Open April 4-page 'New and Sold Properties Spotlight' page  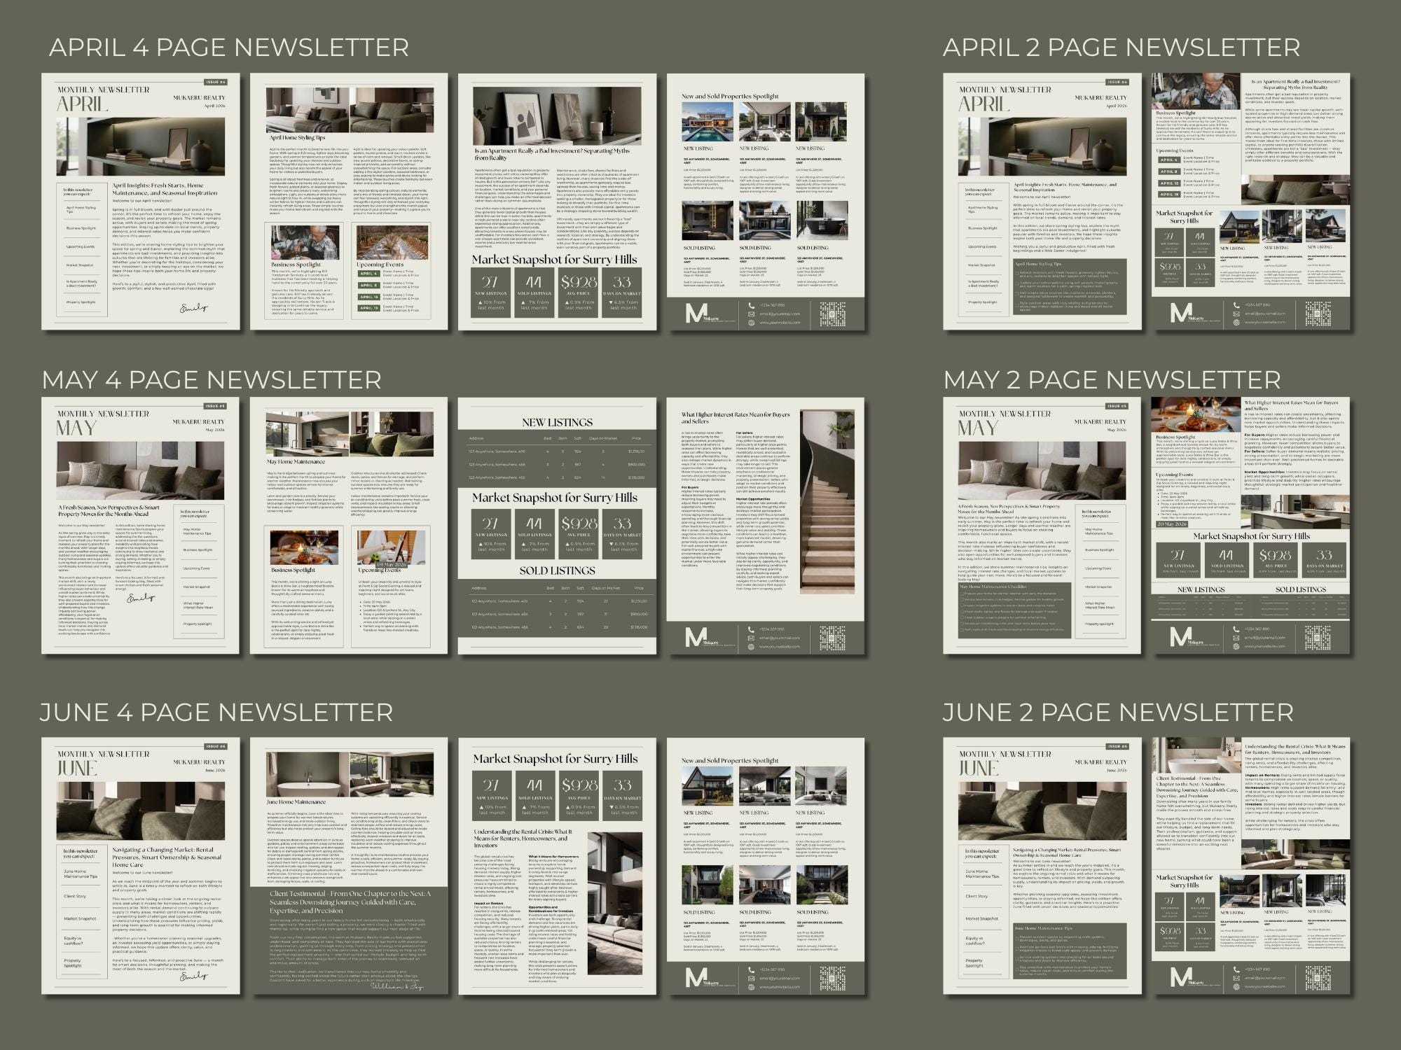pos(766,202)
